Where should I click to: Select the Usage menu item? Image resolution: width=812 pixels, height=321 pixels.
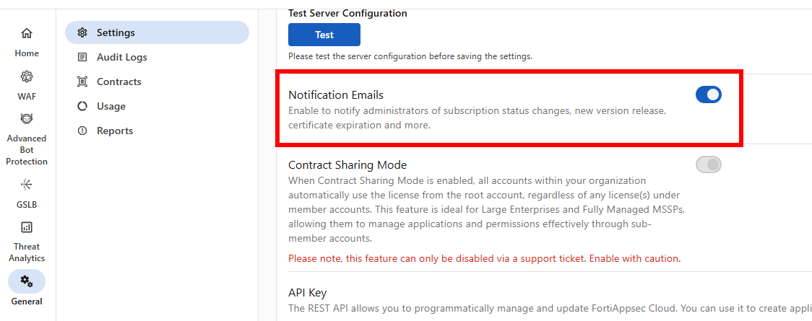pyautogui.click(x=111, y=106)
